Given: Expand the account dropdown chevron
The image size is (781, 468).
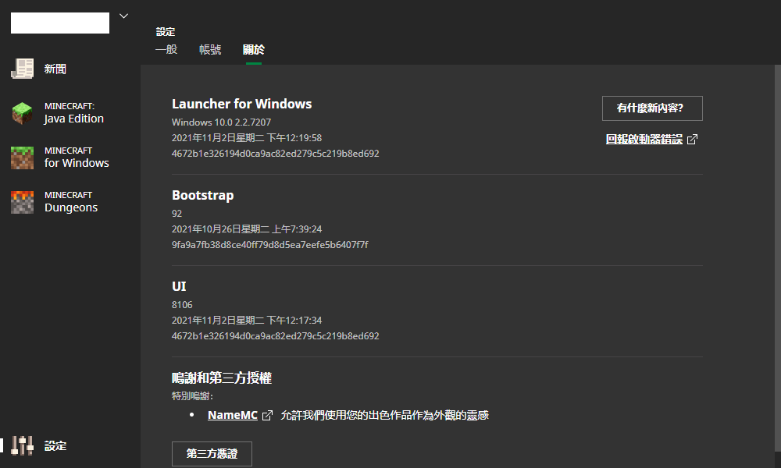Looking at the screenshot, I should coord(124,16).
